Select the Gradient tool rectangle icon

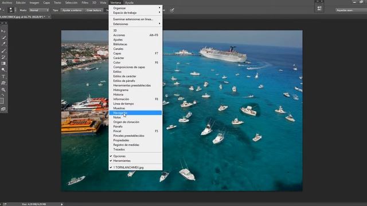click(3, 64)
